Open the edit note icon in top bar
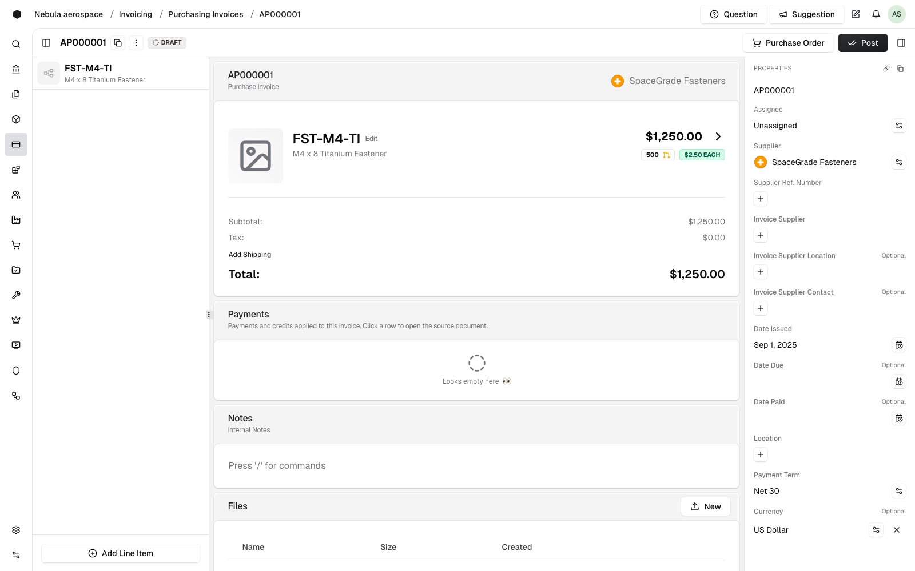This screenshot has width=915, height=571. [856, 14]
